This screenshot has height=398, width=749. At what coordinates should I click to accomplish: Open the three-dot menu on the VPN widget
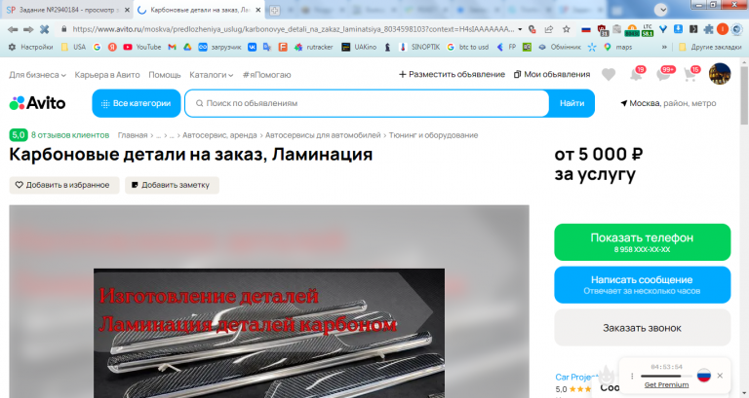pos(632,376)
